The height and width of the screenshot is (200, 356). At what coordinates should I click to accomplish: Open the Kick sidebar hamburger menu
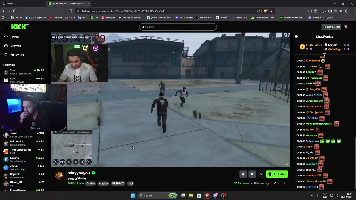(6, 27)
